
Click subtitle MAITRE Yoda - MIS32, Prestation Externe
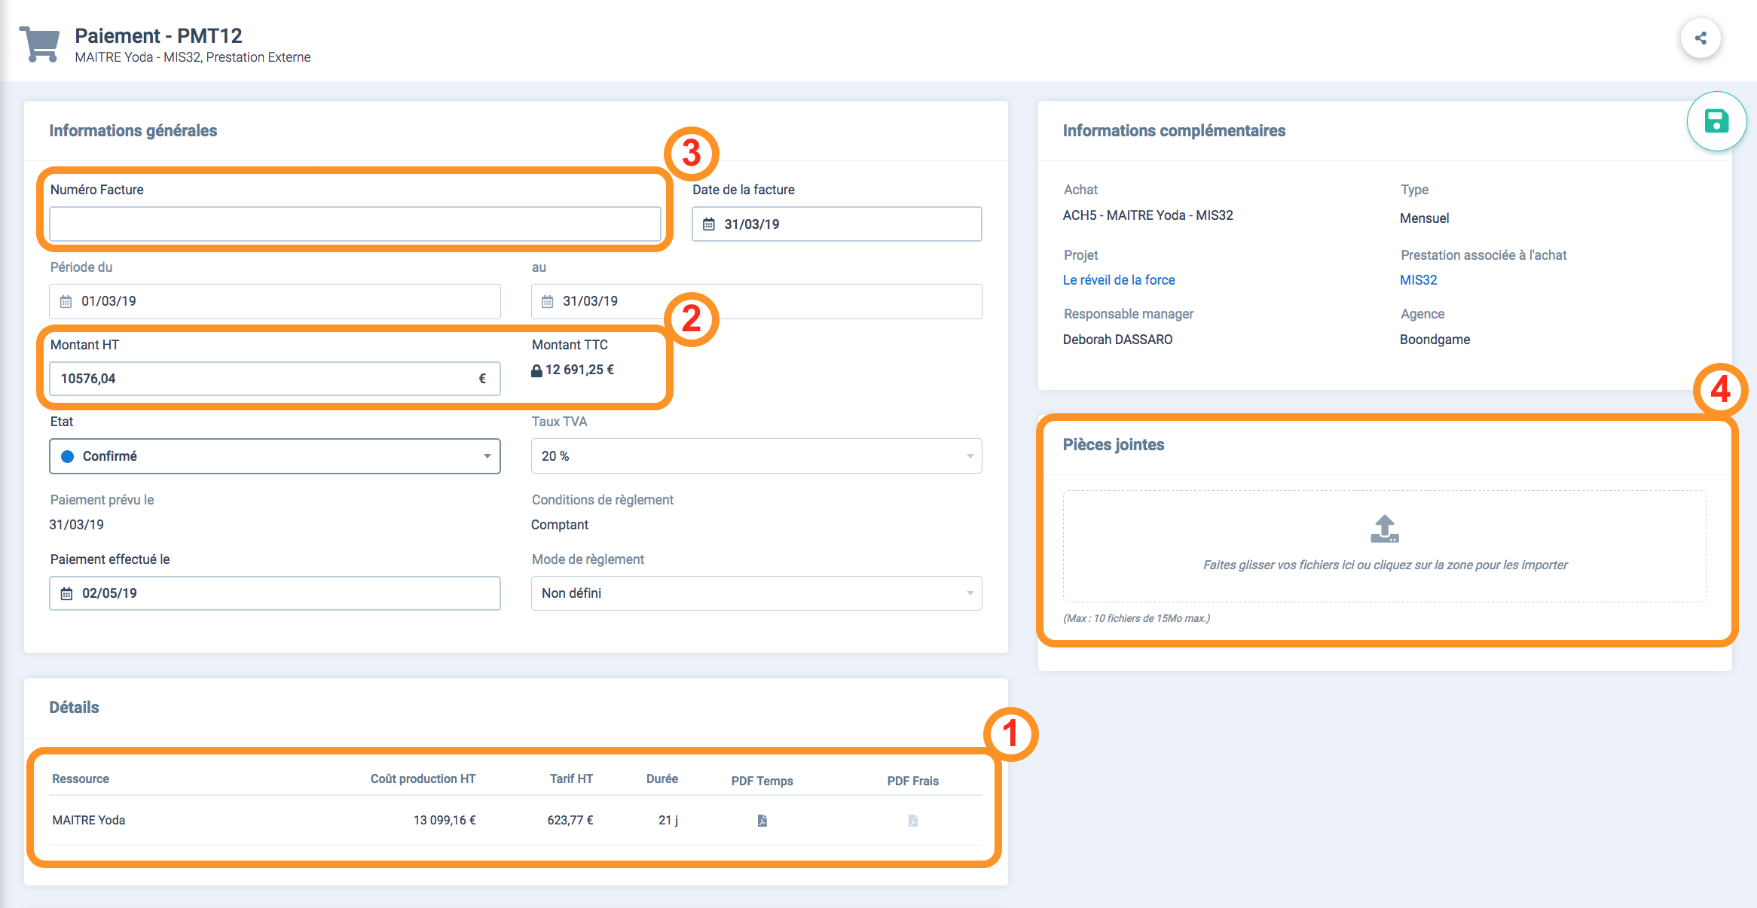click(193, 57)
